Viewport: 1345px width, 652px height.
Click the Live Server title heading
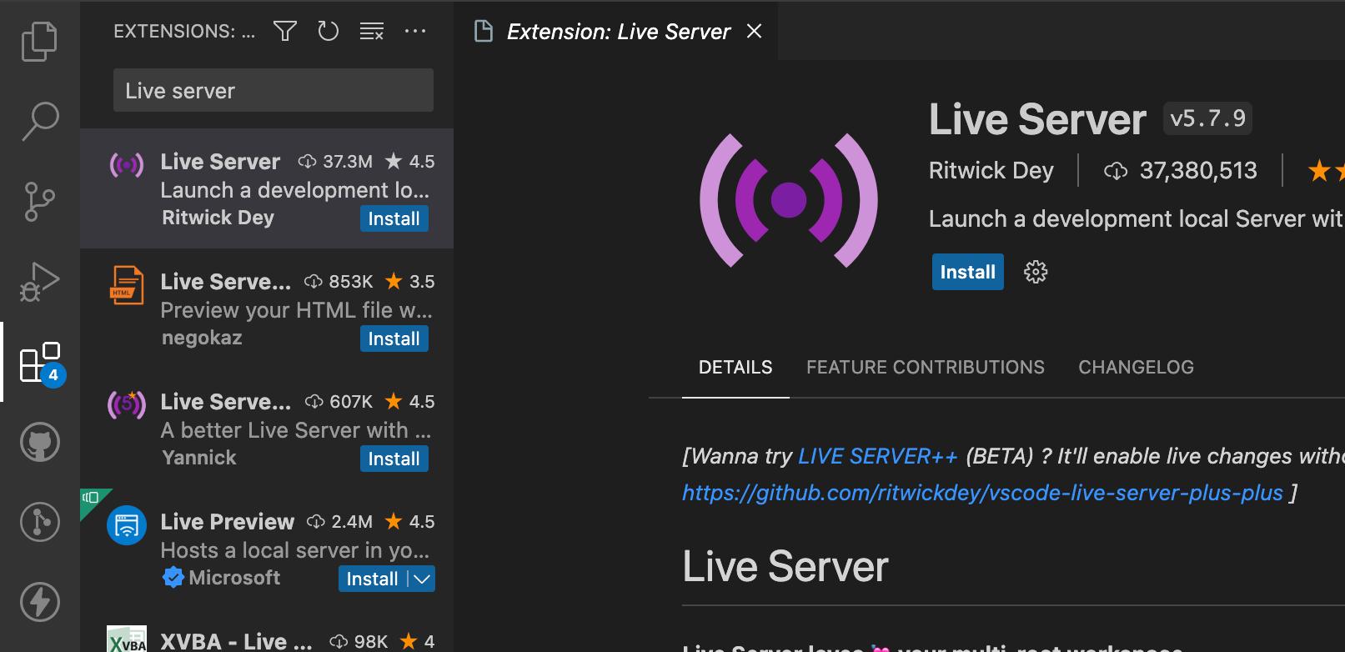pyautogui.click(x=1037, y=119)
